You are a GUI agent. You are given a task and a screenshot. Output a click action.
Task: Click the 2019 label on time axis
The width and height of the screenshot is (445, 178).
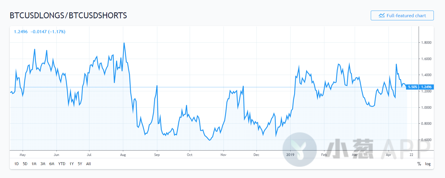290,155
